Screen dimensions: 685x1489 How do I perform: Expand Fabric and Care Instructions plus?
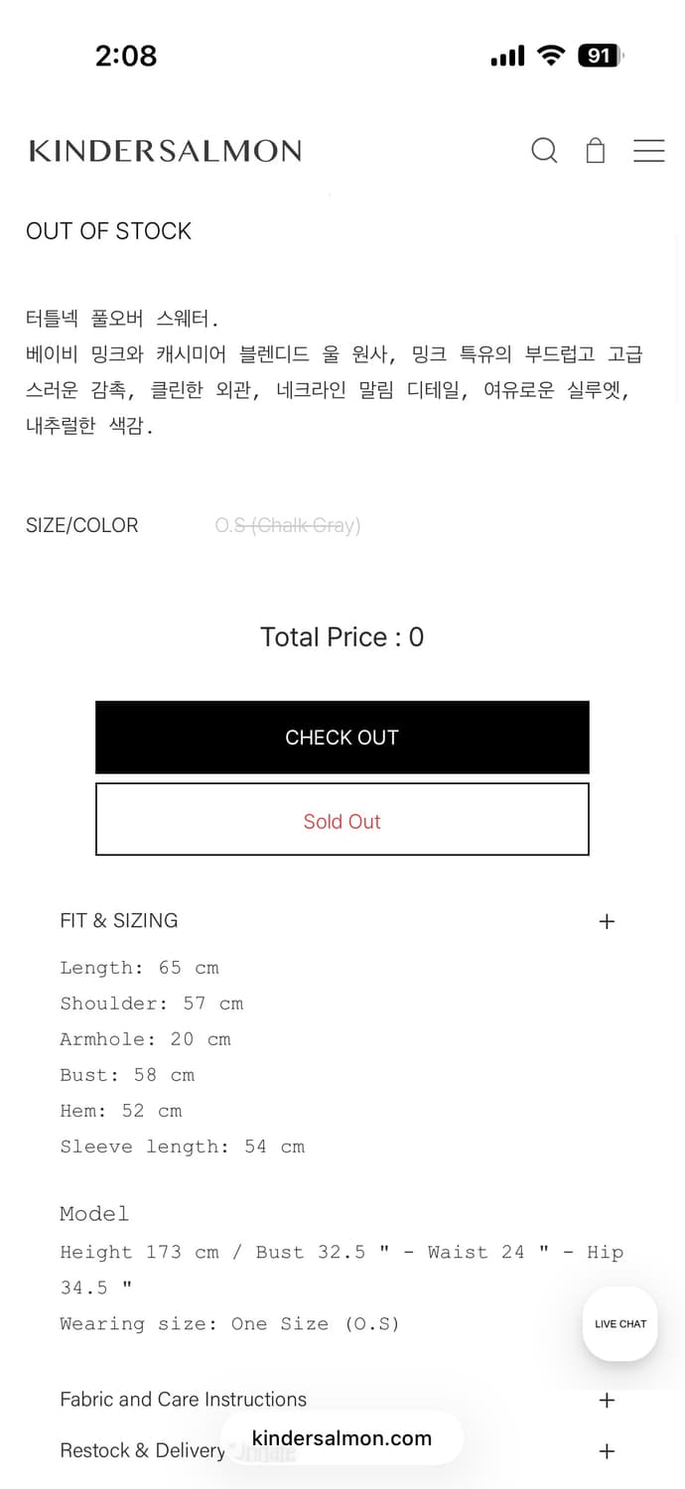tap(608, 1401)
